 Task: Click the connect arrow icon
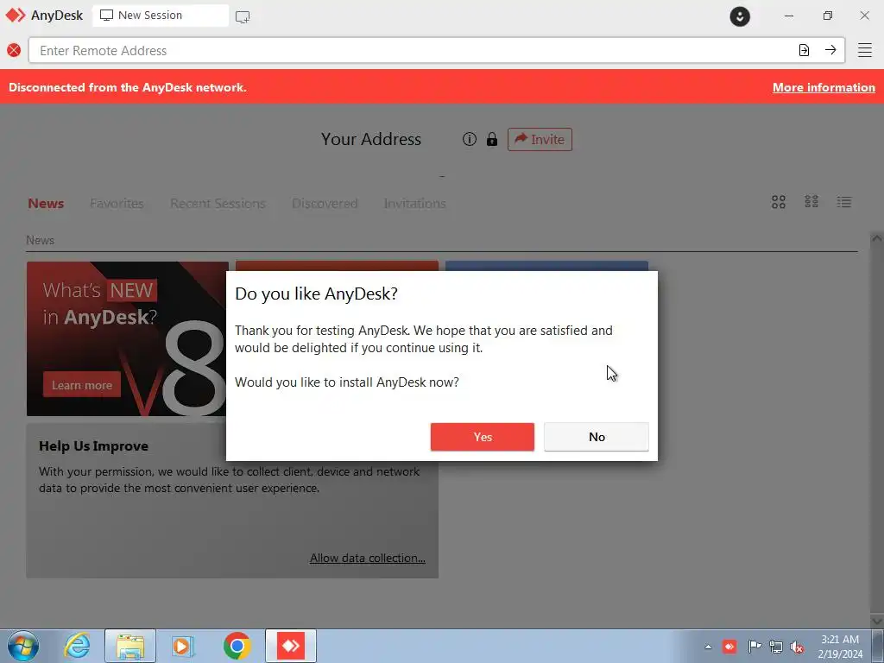[830, 50]
